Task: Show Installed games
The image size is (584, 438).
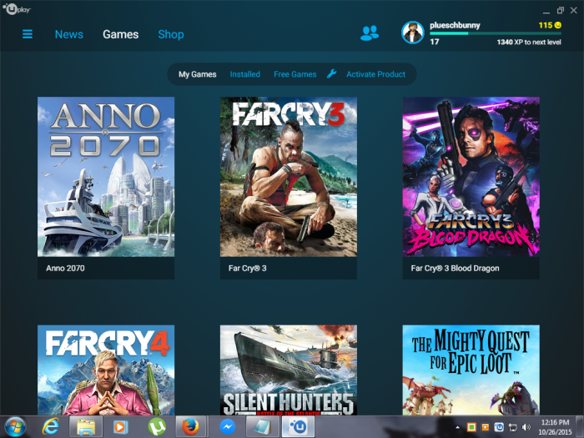Action: tap(244, 74)
